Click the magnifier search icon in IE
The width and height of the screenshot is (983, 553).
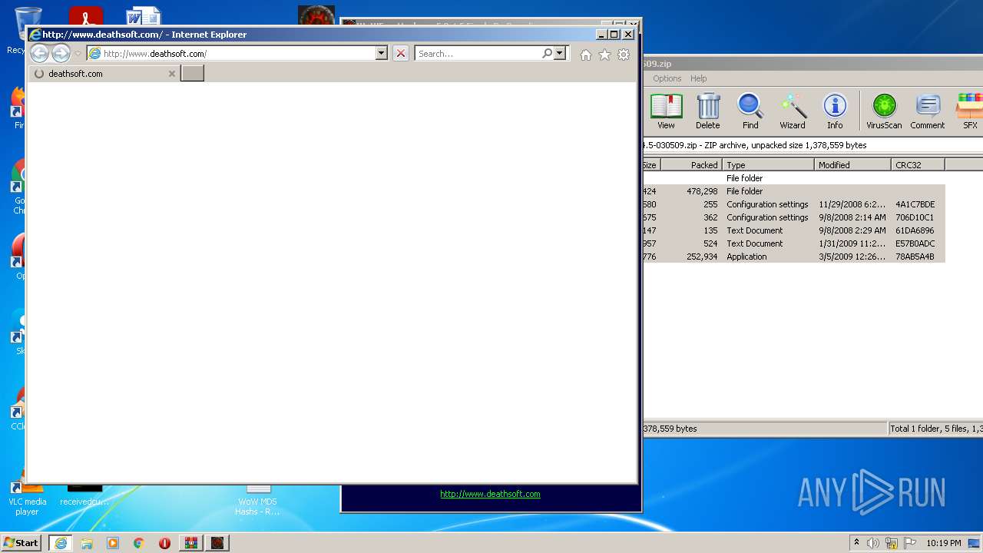coord(547,54)
